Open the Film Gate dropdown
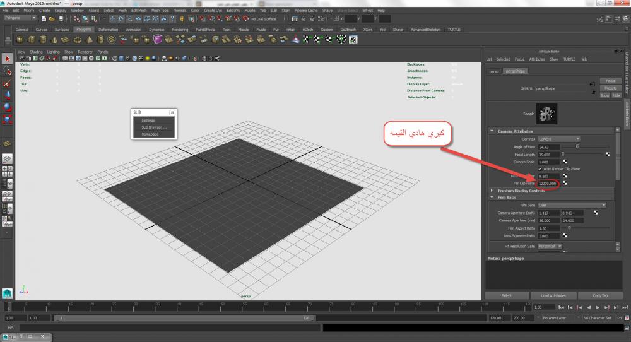 (572, 205)
